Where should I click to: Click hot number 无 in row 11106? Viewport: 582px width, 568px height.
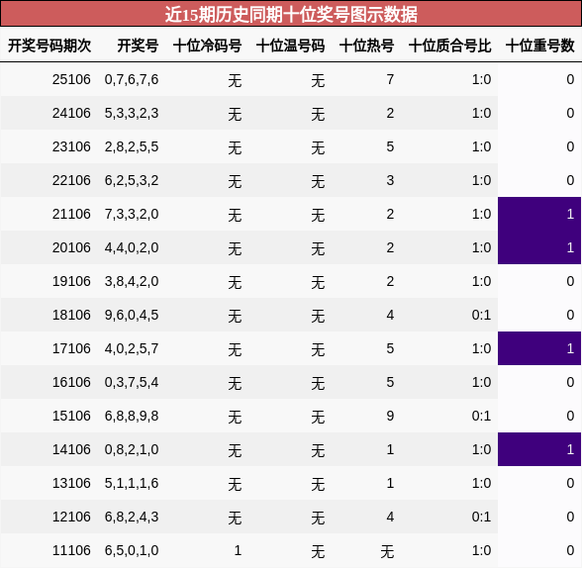pos(387,551)
